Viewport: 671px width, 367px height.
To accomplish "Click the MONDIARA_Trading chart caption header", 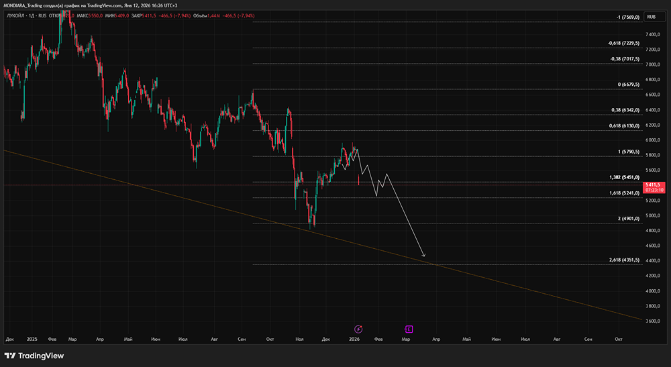I will [91, 5].
